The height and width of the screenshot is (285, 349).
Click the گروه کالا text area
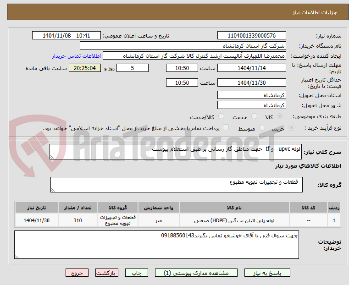[177, 185]
